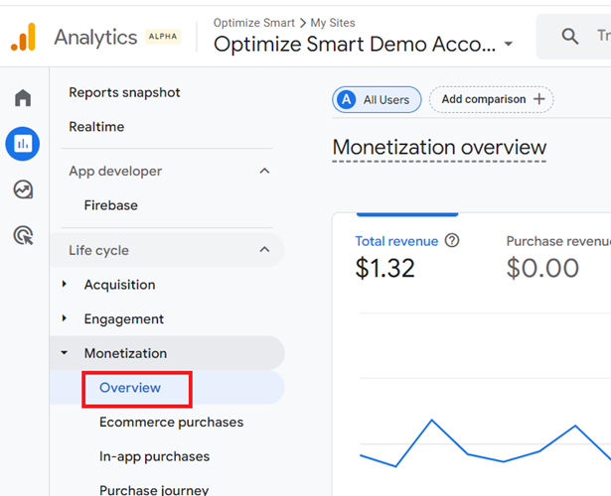Open the Firebase report
This screenshot has height=496, width=611.
(x=111, y=205)
